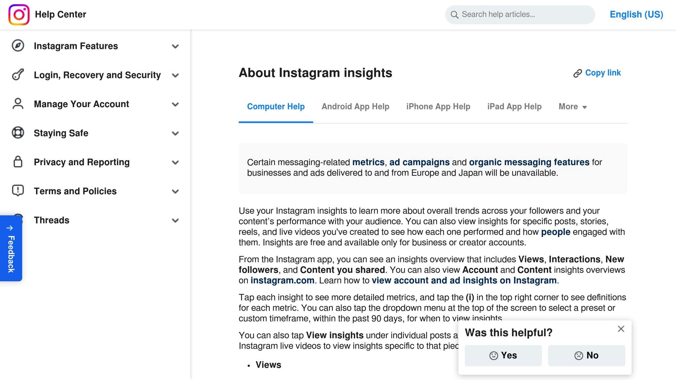Image resolution: width=676 pixels, height=380 pixels.
Task: Click the lock icon next to Privacy and Reporting
Action: [x=17, y=162]
